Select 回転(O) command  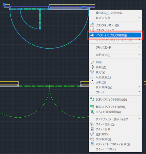[115, 82]
